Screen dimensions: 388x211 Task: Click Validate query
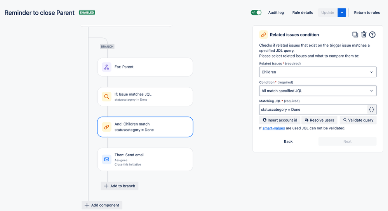click(358, 120)
